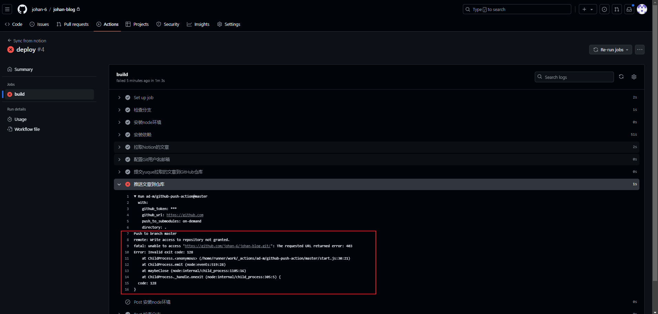Screen dimensions: 658x314
Task: Click the log settings gear icon
Action: pyautogui.click(x=634, y=77)
